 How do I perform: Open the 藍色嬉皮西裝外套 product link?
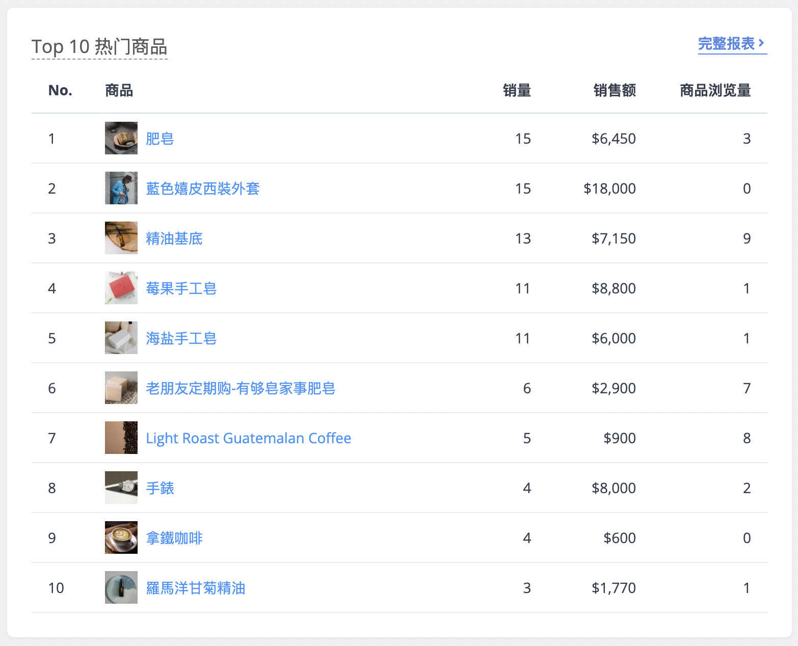(x=203, y=189)
